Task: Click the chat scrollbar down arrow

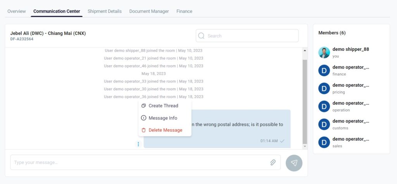Action: tap(305, 146)
